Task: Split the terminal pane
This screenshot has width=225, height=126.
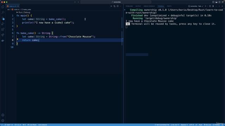Action: point(210,6)
